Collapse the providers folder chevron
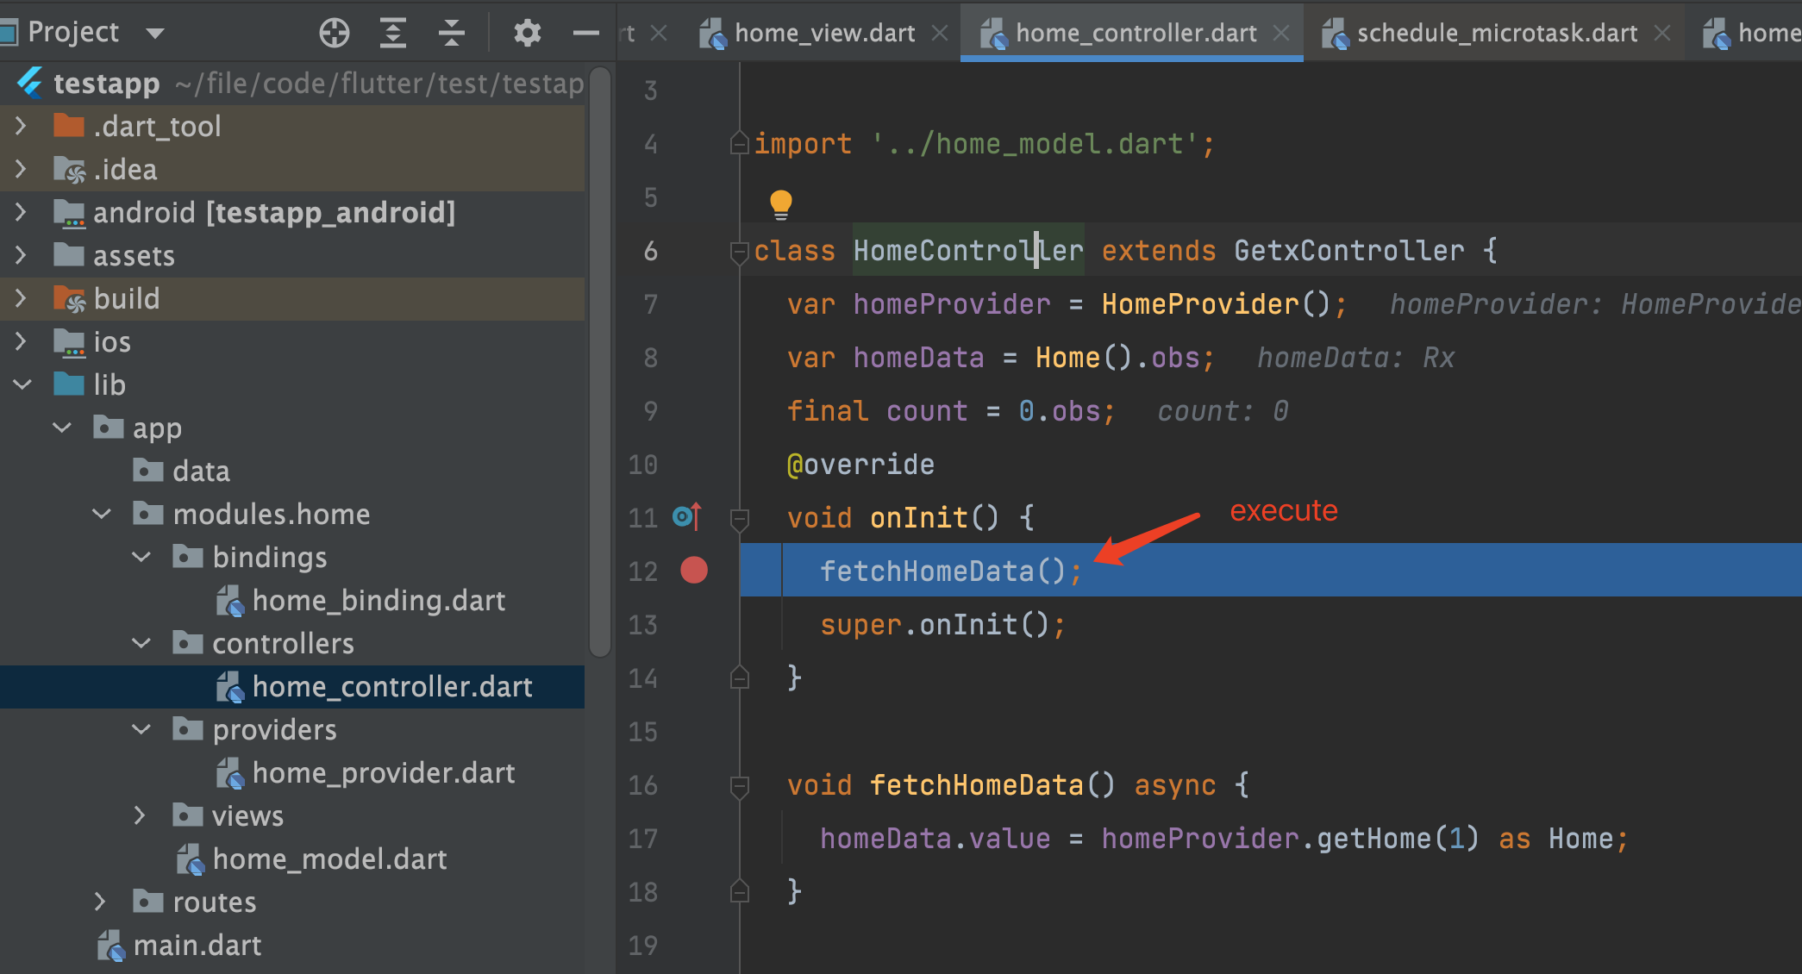 click(x=141, y=729)
